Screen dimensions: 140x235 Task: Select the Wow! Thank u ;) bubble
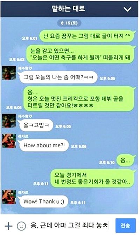click(43, 201)
